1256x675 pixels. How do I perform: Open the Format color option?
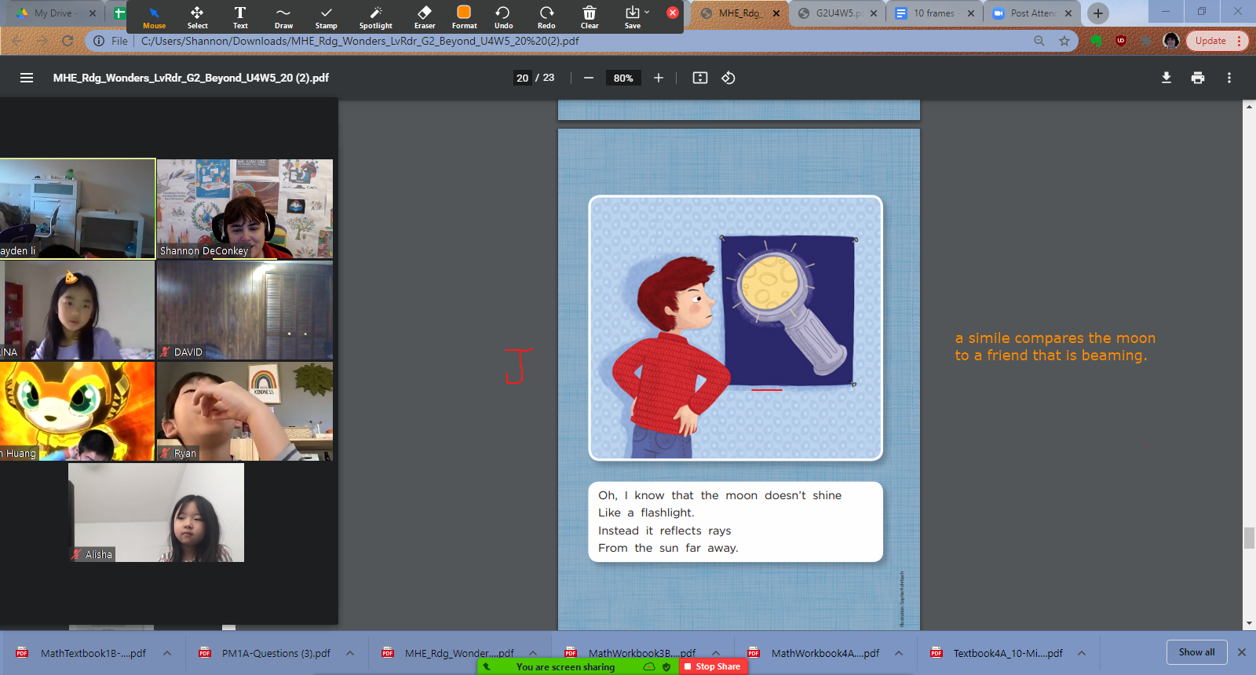464,17
